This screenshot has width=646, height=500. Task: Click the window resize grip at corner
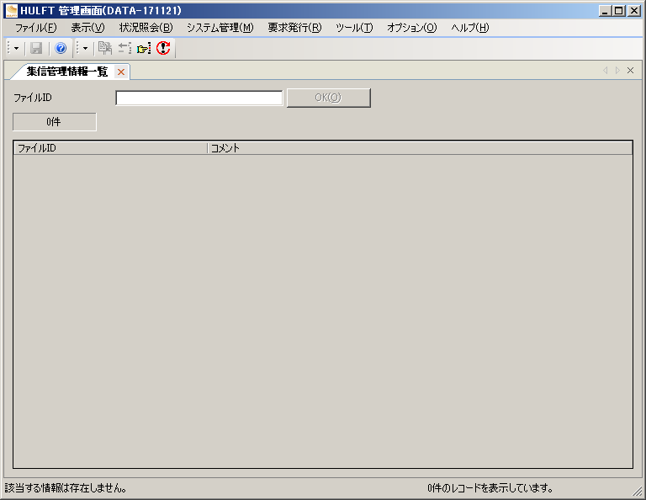tap(638, 492)
